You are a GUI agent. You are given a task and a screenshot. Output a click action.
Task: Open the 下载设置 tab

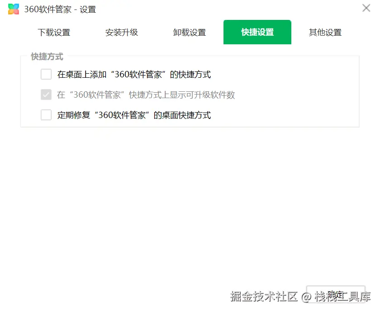[54, 32]
